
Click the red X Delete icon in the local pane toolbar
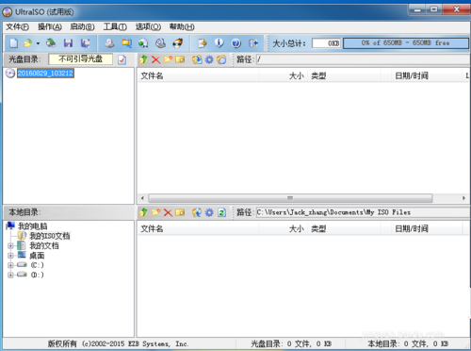click(168, 212)
